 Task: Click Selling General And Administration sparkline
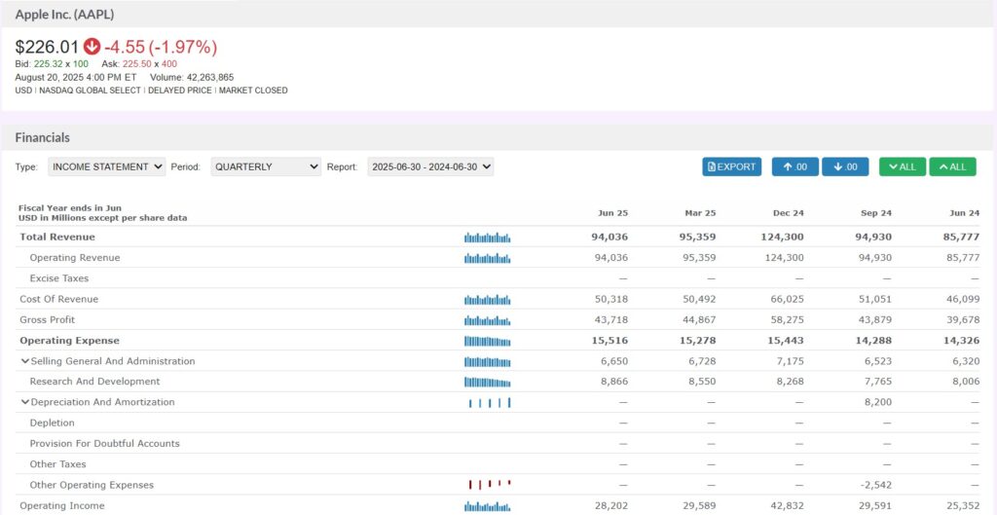tap(487, 361)
